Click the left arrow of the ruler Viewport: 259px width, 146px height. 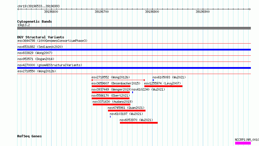18,9
